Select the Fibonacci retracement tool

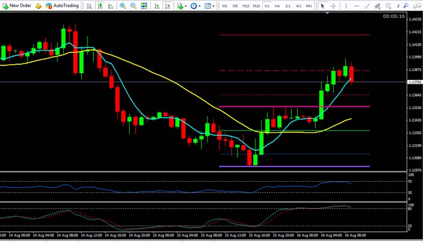[x=388, y=6]
